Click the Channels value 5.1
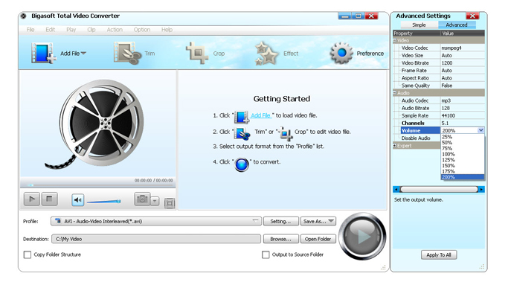The image size is (508, 282). [x=445, y=124]
